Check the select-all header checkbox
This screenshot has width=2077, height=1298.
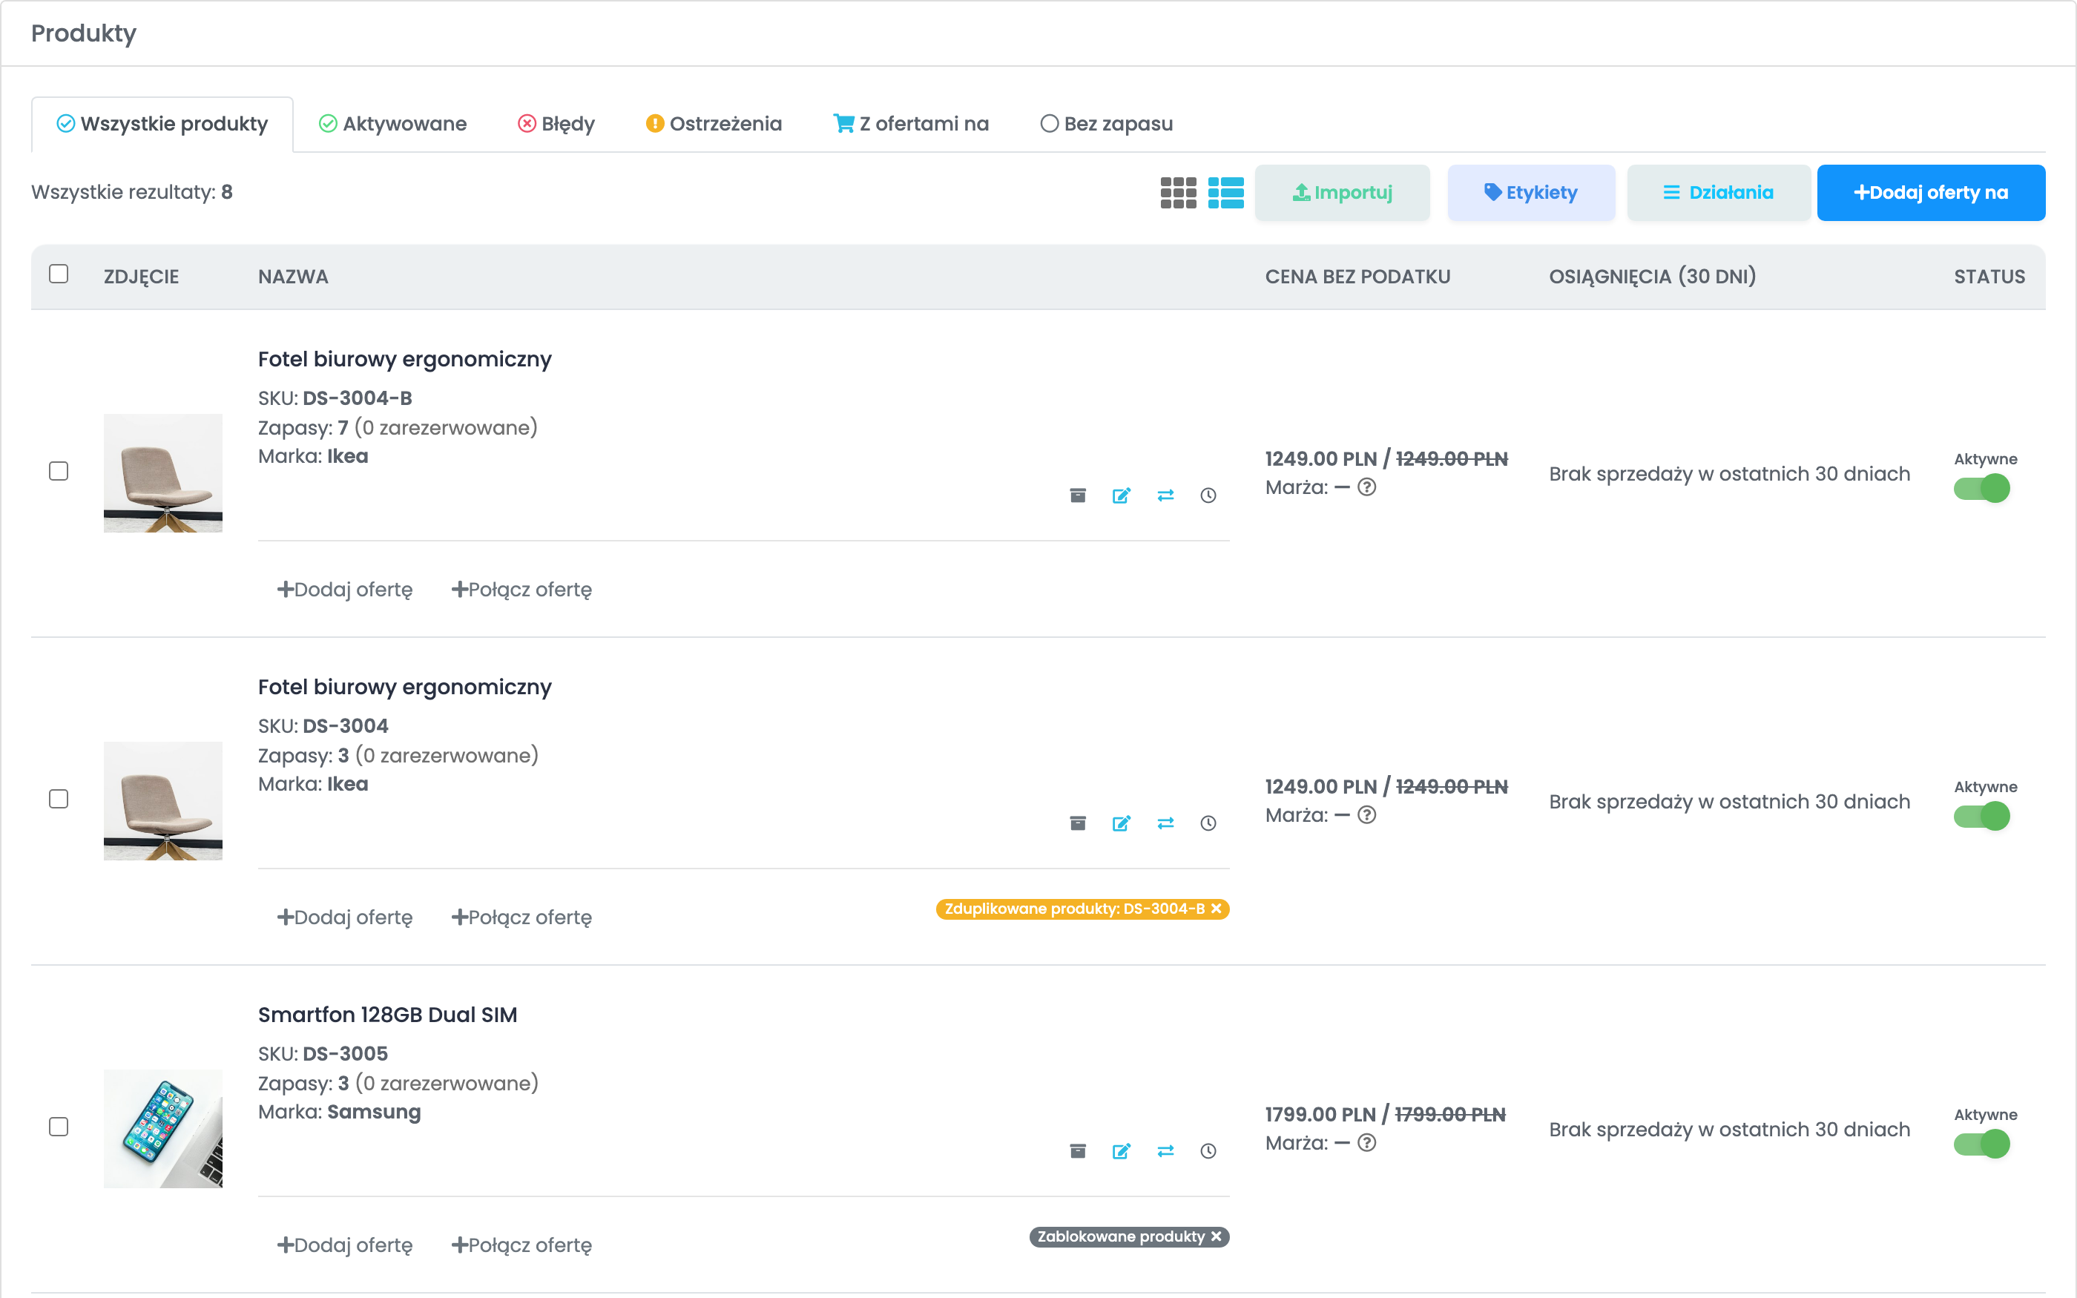59,274
